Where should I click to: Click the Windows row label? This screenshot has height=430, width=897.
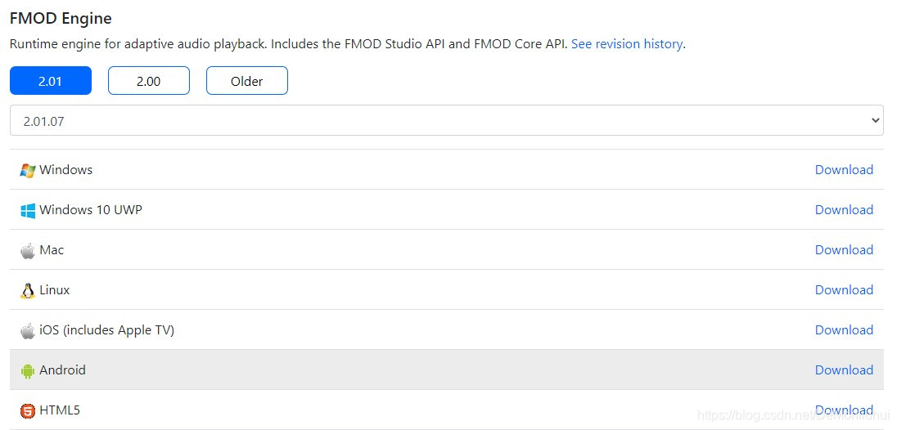tap(65, 169)
